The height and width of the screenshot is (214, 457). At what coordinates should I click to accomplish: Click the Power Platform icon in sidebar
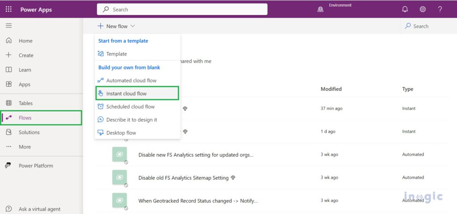click(8, 166)
